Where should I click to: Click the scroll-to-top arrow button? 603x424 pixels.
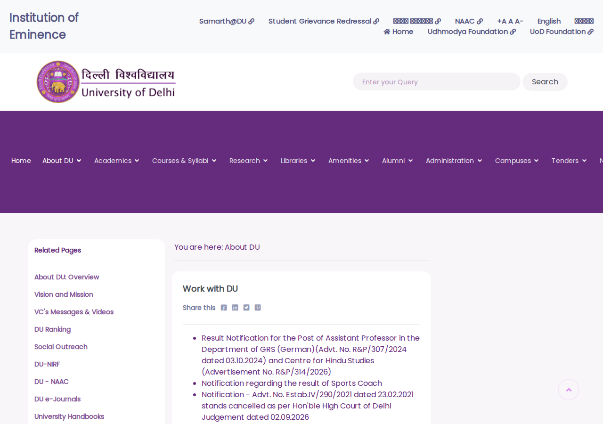[x=569, y=390]
